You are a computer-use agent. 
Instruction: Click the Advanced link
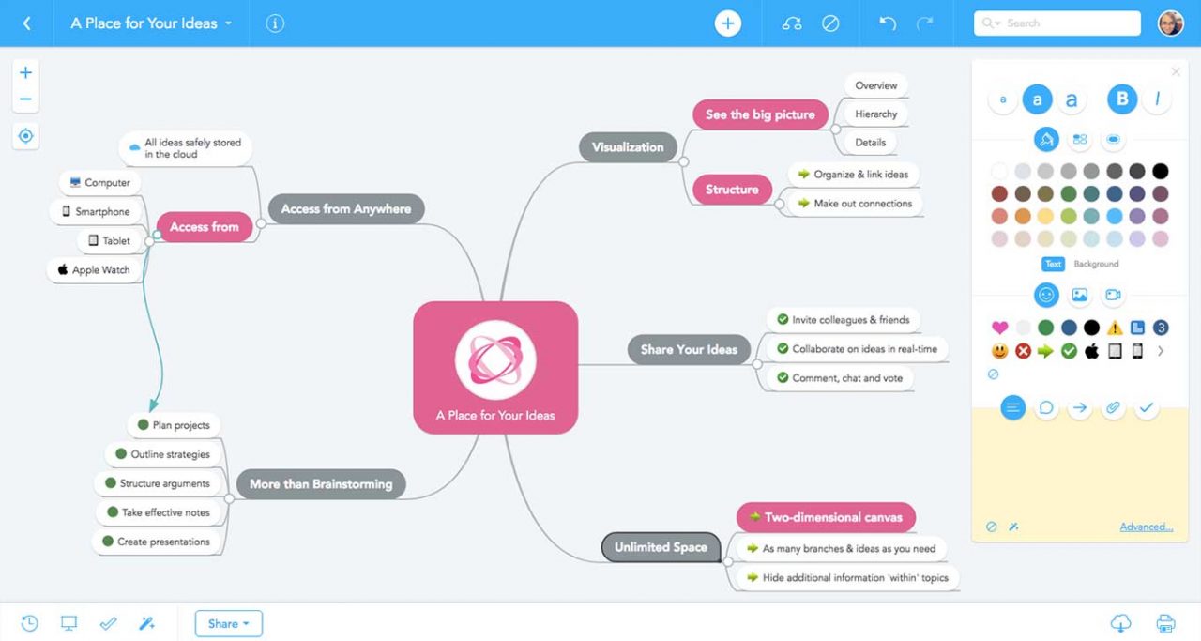click(1146, 527)
